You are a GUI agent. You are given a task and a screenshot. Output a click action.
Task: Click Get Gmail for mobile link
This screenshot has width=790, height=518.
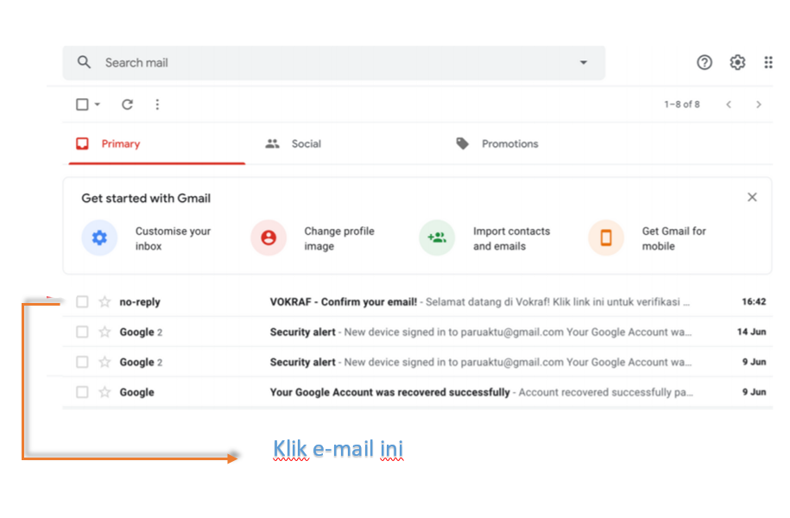coord(673,238)
